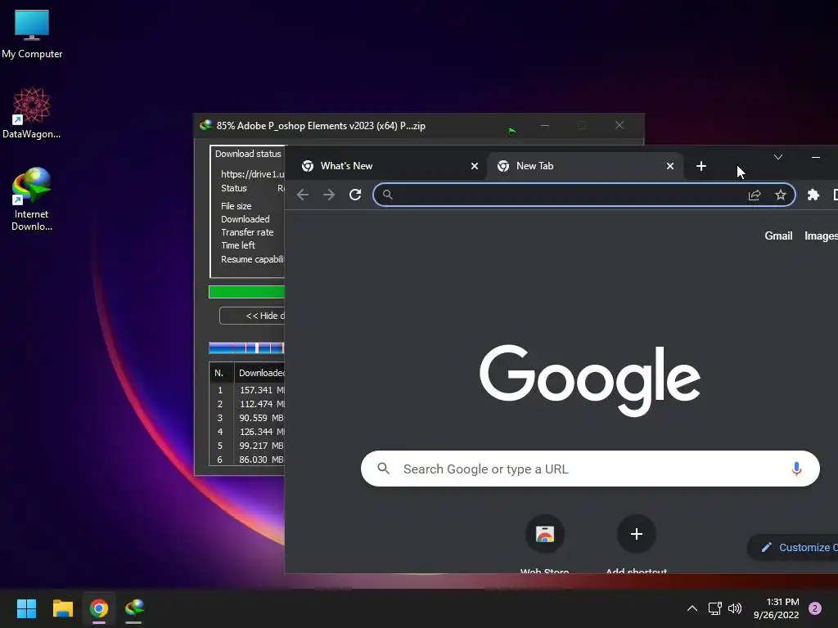Click the Chrome back arrow

click(303, 195)
